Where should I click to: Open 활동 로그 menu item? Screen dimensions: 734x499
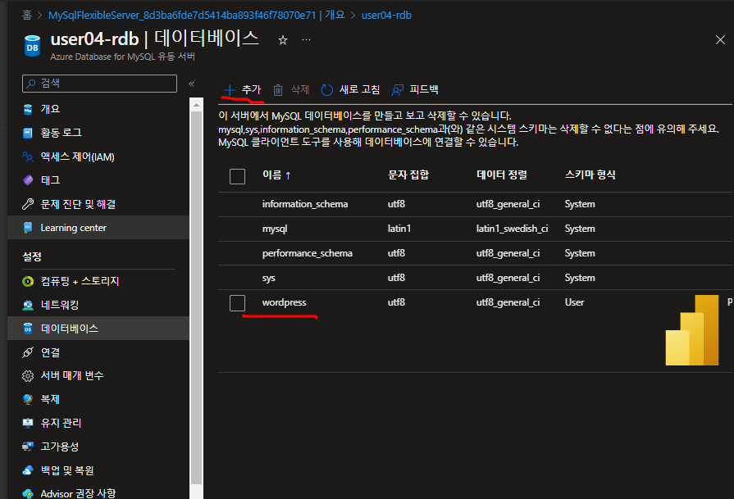61,133
